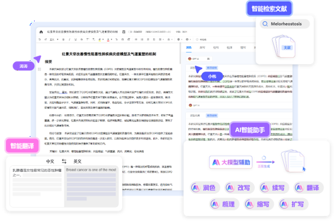The height and width of the screenshot is (223, 336).
Task: Open the 正文 paragraph style dropdown
Action: click(x=54, y=39)
